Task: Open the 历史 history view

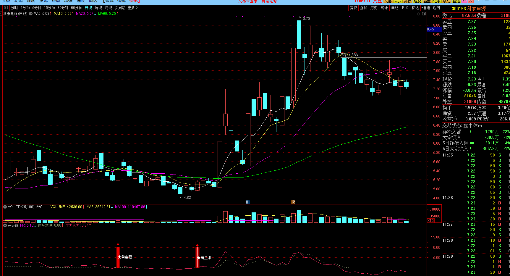Action: click(x=374, y=8)
